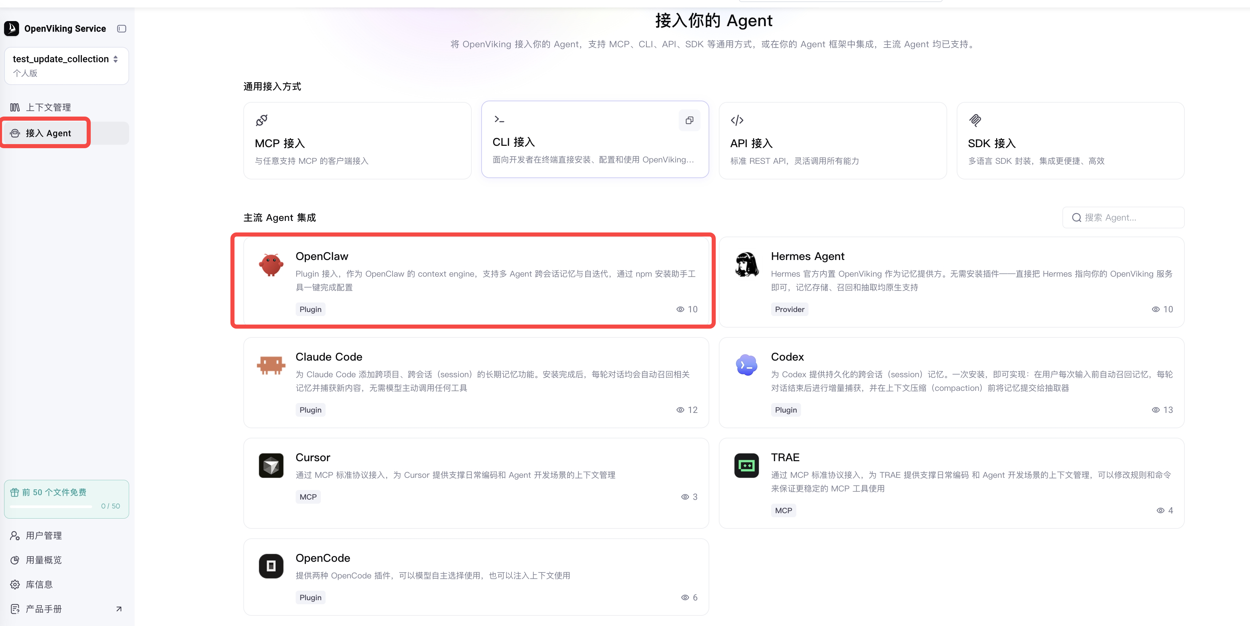This screenshot has width=1250, height=626.
Task: Open the TRAE integration card
Action: 952,483
